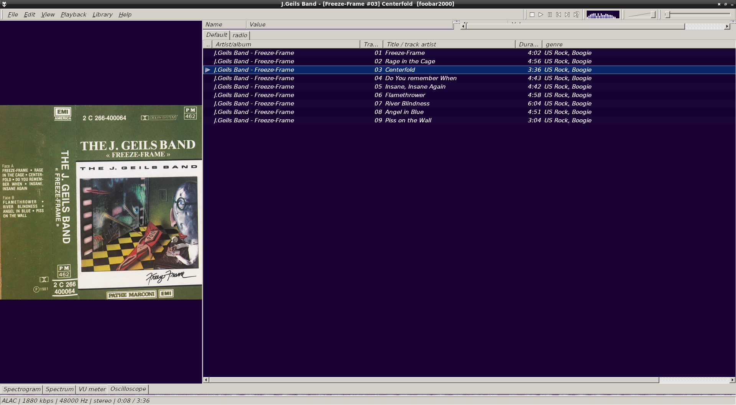This screenshot has width=736, height=405.
Task: Skip to the previous track
Action: pyautogui.click(x=559, y=15)
